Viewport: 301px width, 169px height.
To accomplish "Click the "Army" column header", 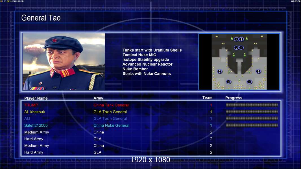I will [x=98, y=98].
